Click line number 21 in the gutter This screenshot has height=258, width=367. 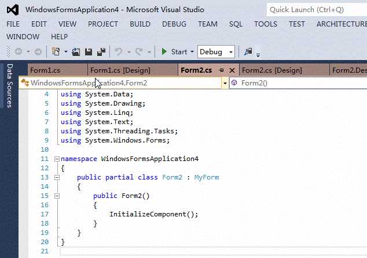(x=45, y=251)
